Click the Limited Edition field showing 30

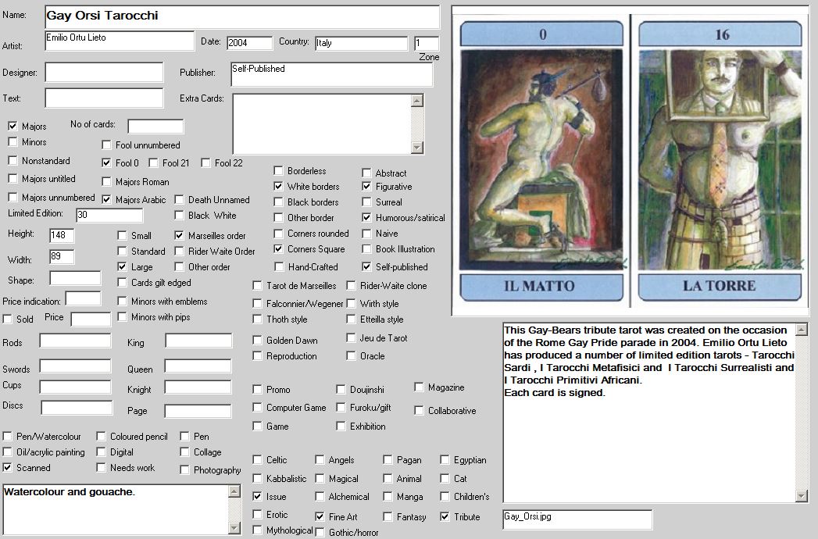coord(109,215)
